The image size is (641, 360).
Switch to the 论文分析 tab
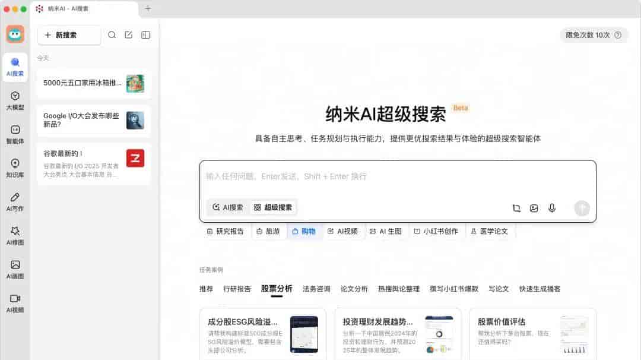354,289
